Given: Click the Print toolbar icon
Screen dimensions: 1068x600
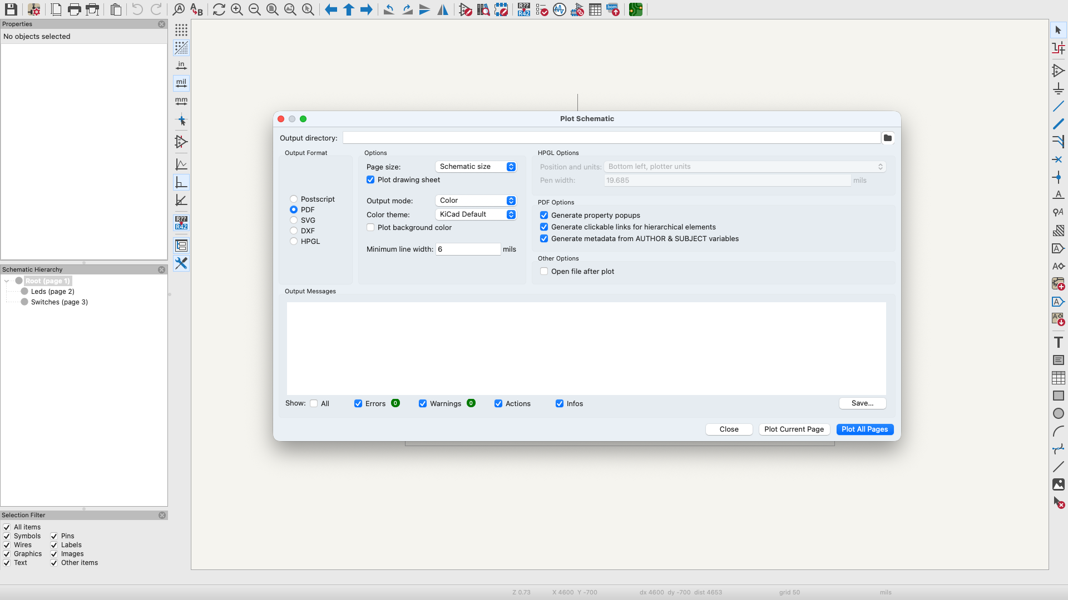Looking at the screenshot, I should point(74,9).
